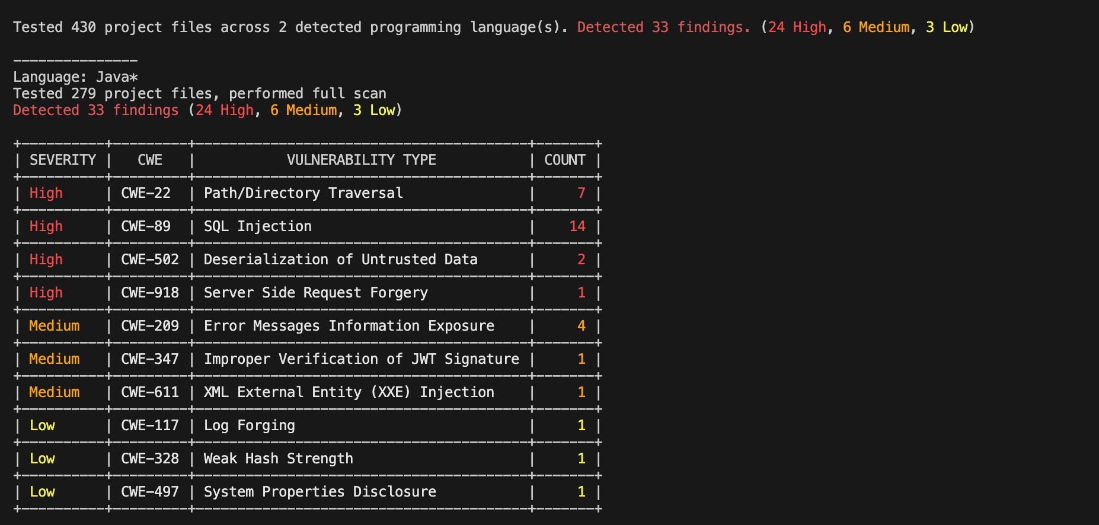Click the SQL Injection row text
The height and width of the screenshot is (525, 1099).
(257, 226)
